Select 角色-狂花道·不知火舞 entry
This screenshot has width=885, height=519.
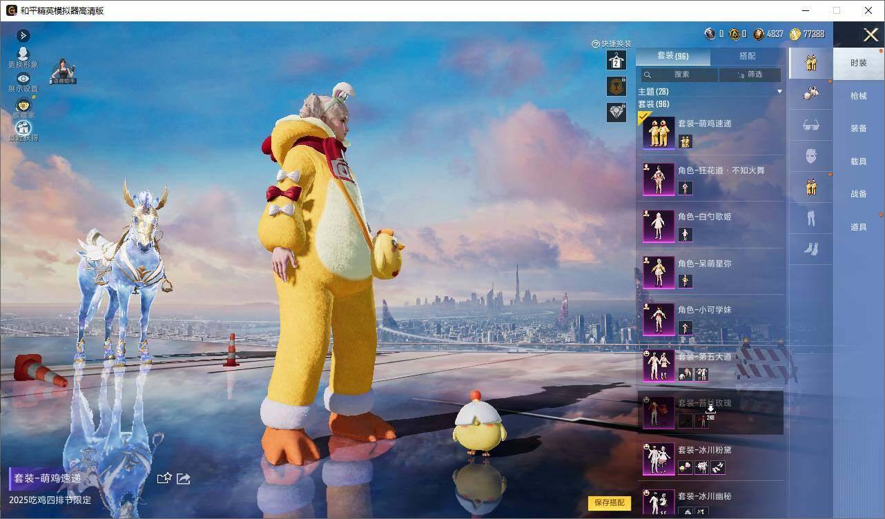coord(710,179)
